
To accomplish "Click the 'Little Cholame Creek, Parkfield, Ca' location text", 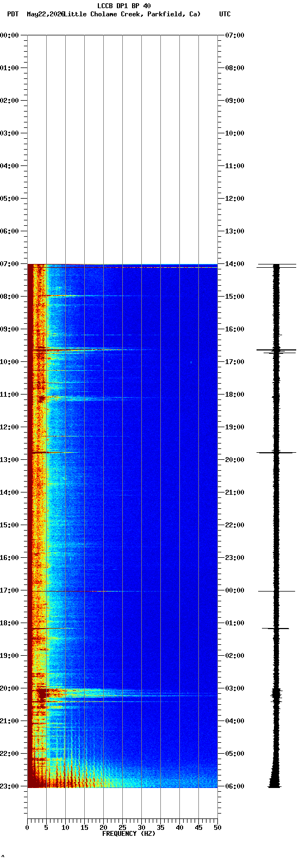I will pos(132,14).
